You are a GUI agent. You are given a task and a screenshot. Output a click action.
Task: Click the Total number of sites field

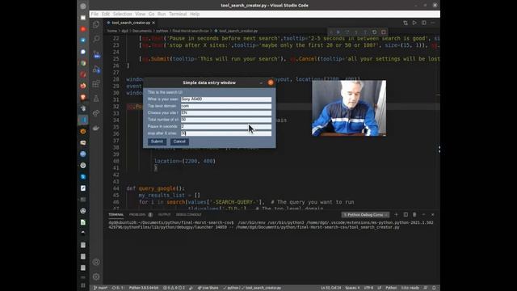(x=226, y=120)
